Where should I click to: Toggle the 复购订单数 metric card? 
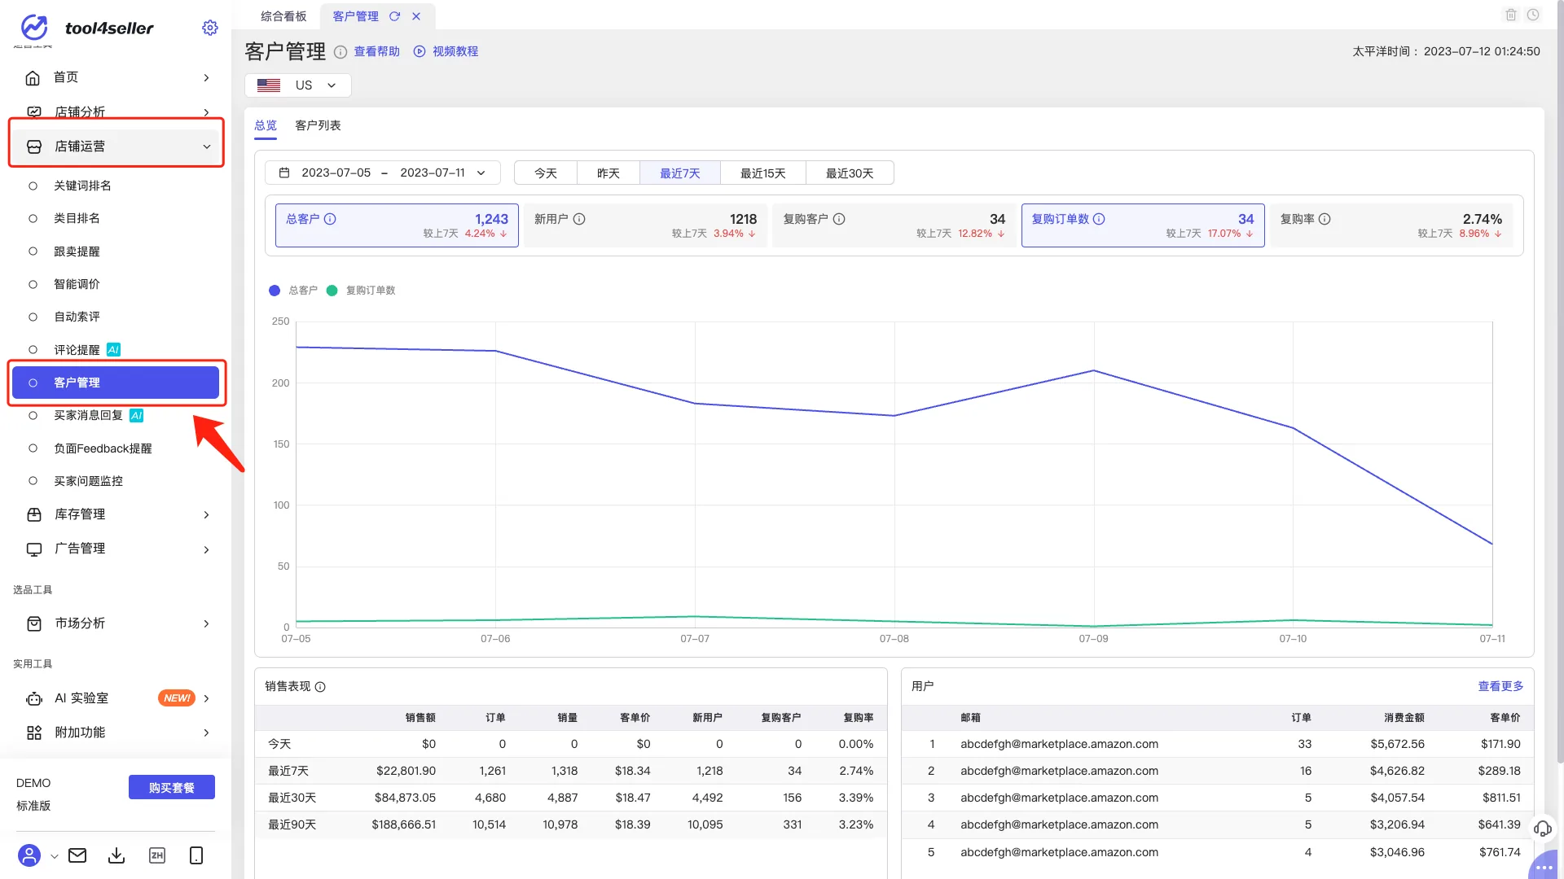[x=1143, y=225]
